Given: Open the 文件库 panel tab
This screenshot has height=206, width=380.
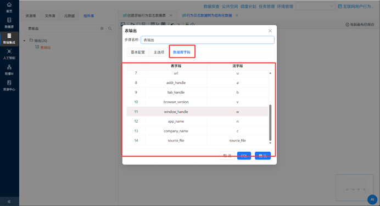Looking at the screenshot, I should click(x=50, y=16).
